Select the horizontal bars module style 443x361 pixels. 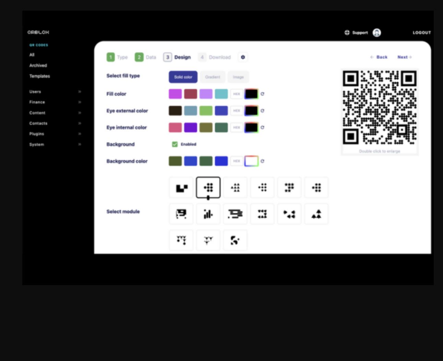tap(235, 213)
